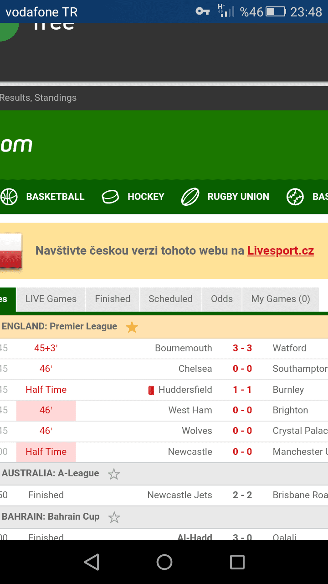Tap Android home navigation button
The height and width of the screenshot is (584, 328).
[164, 562]
